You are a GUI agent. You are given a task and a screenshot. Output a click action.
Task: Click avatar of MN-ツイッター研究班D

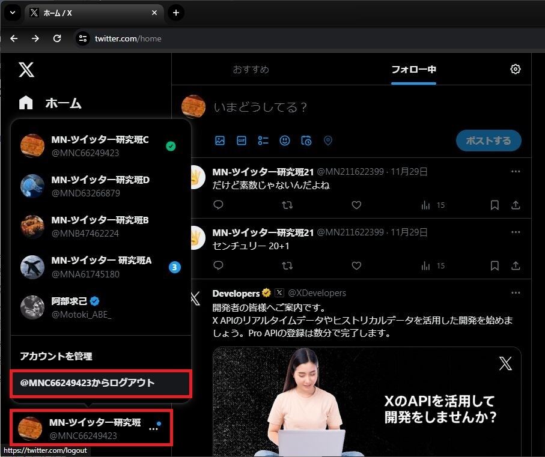[x=32, y=186]
